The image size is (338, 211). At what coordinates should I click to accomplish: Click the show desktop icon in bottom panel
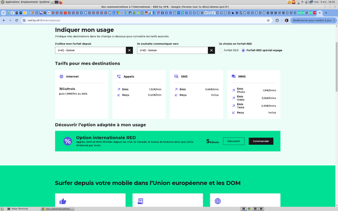pyautogui.click(x=2, y=209)
